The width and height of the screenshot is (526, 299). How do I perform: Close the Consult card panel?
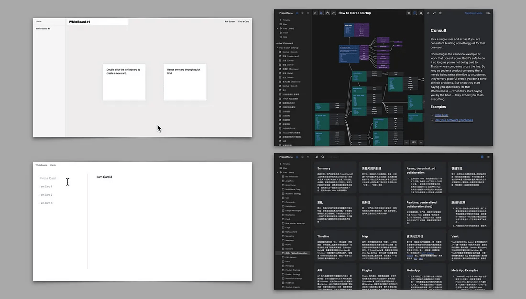tap(428, 13)
